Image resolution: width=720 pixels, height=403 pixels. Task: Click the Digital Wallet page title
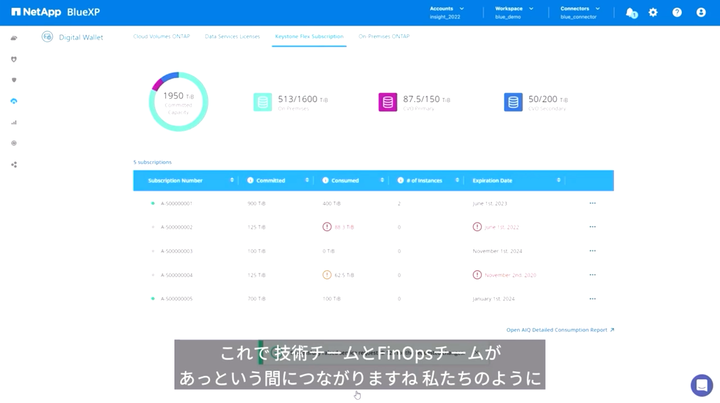coord(81,37)
